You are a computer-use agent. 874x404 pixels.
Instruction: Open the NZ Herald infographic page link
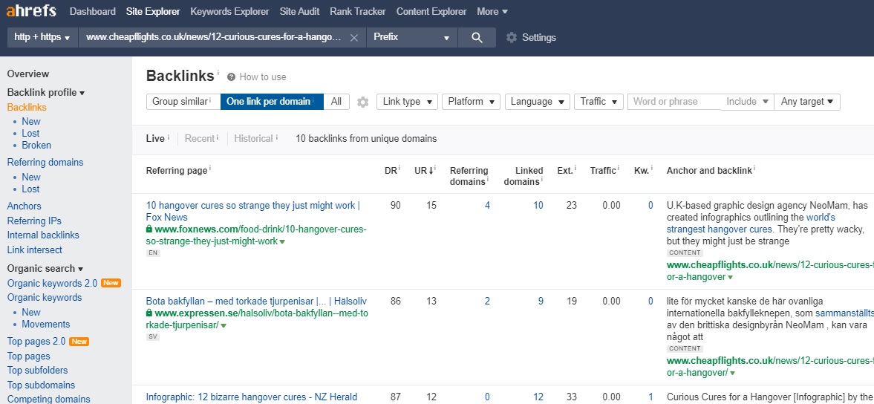tap(252, 397)
